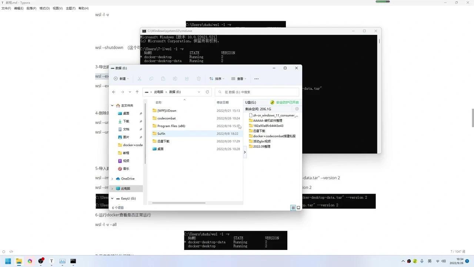The width and height of the screenshot is (474, 267).
Task: Click the up-one-level arrow icon
Action: tap(137, 92)
